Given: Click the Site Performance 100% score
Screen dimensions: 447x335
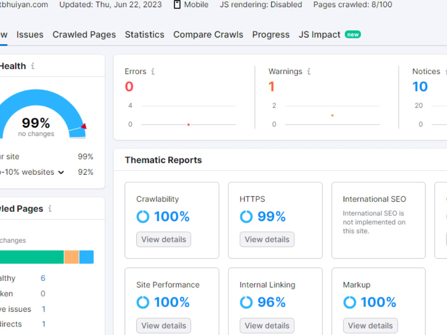Looking at the screenshot, I should pyautogui.click(x=172, y=302).
